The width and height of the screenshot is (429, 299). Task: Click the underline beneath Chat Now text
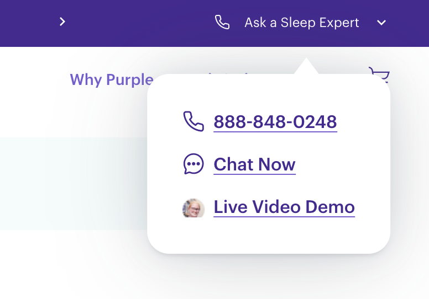[254, 174]
